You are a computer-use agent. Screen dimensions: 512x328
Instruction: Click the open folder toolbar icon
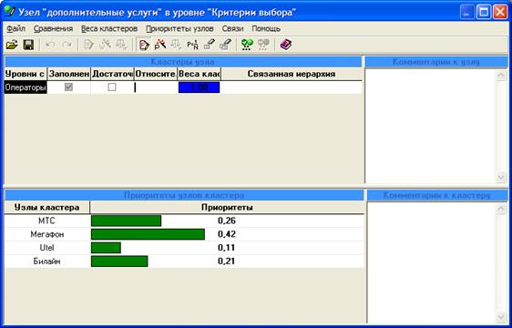[x=12, y=45]
